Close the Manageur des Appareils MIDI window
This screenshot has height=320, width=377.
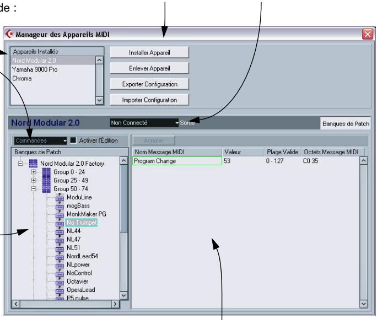[368, 34]
